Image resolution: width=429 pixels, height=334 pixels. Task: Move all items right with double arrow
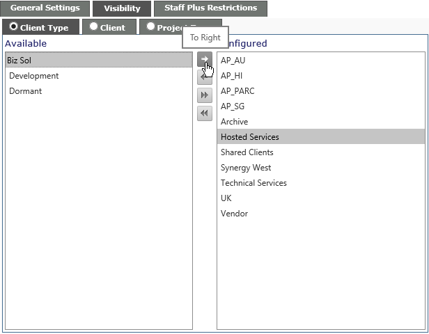[205, 95]
